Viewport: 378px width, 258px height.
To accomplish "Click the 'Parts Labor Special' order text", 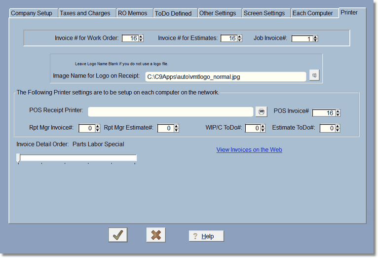I will click(98, 144).
